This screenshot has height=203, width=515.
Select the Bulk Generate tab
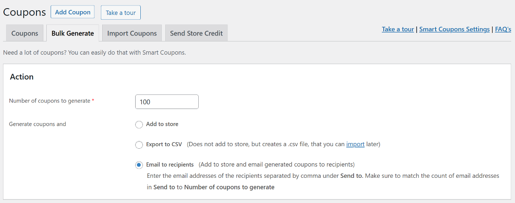(x=73, y=33)
